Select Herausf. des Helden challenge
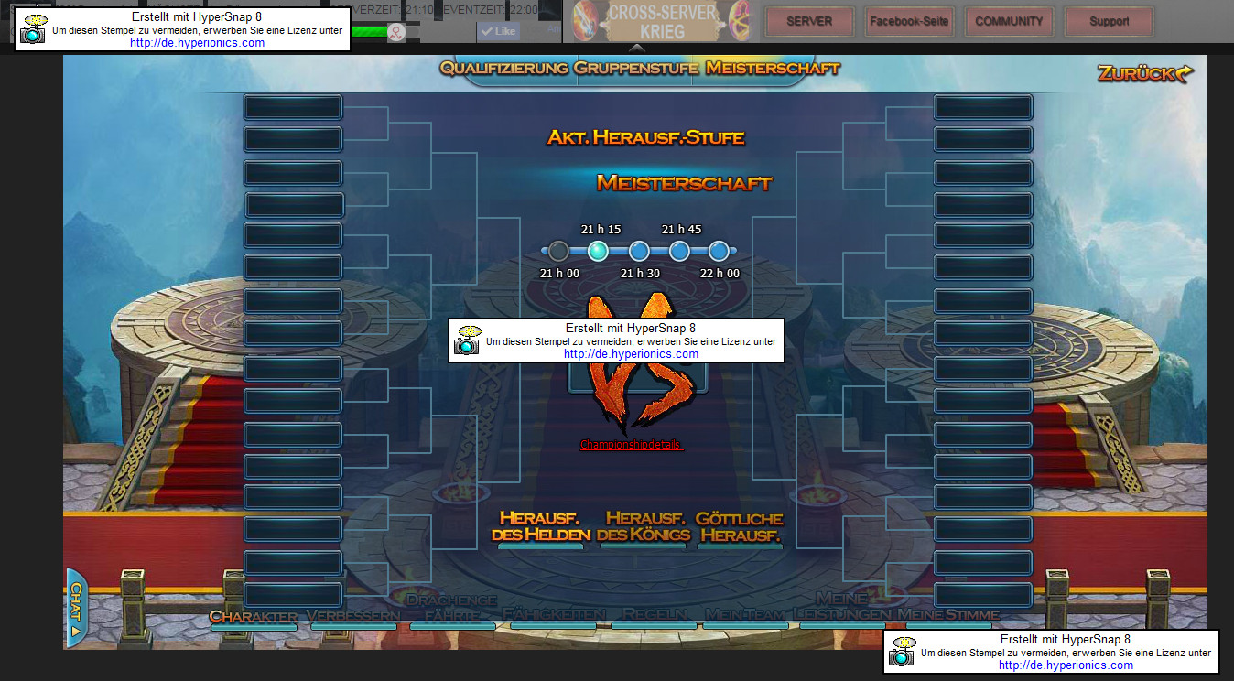 540,526
